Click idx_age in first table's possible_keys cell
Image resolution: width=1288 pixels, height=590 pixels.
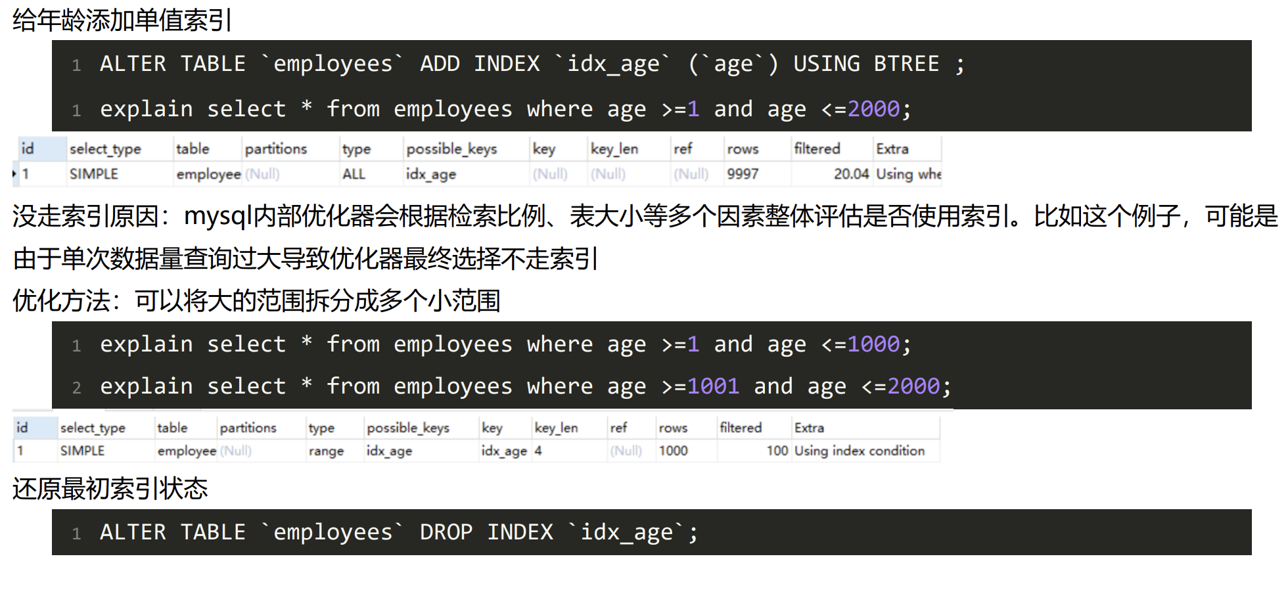tap(431, 174)
